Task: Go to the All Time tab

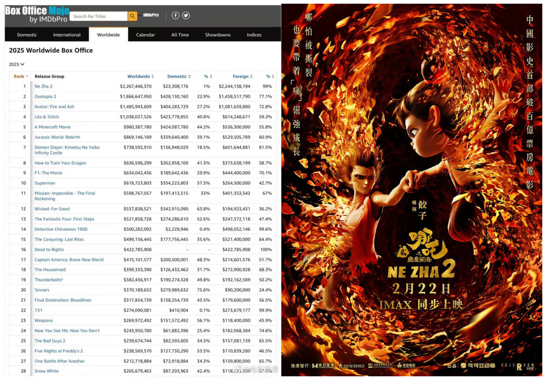Action: [x=180, y=35]
